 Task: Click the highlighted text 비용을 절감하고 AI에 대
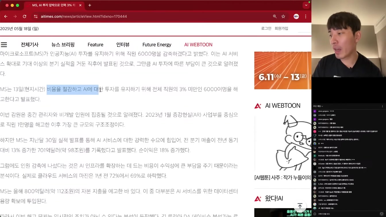pos(72,89)
